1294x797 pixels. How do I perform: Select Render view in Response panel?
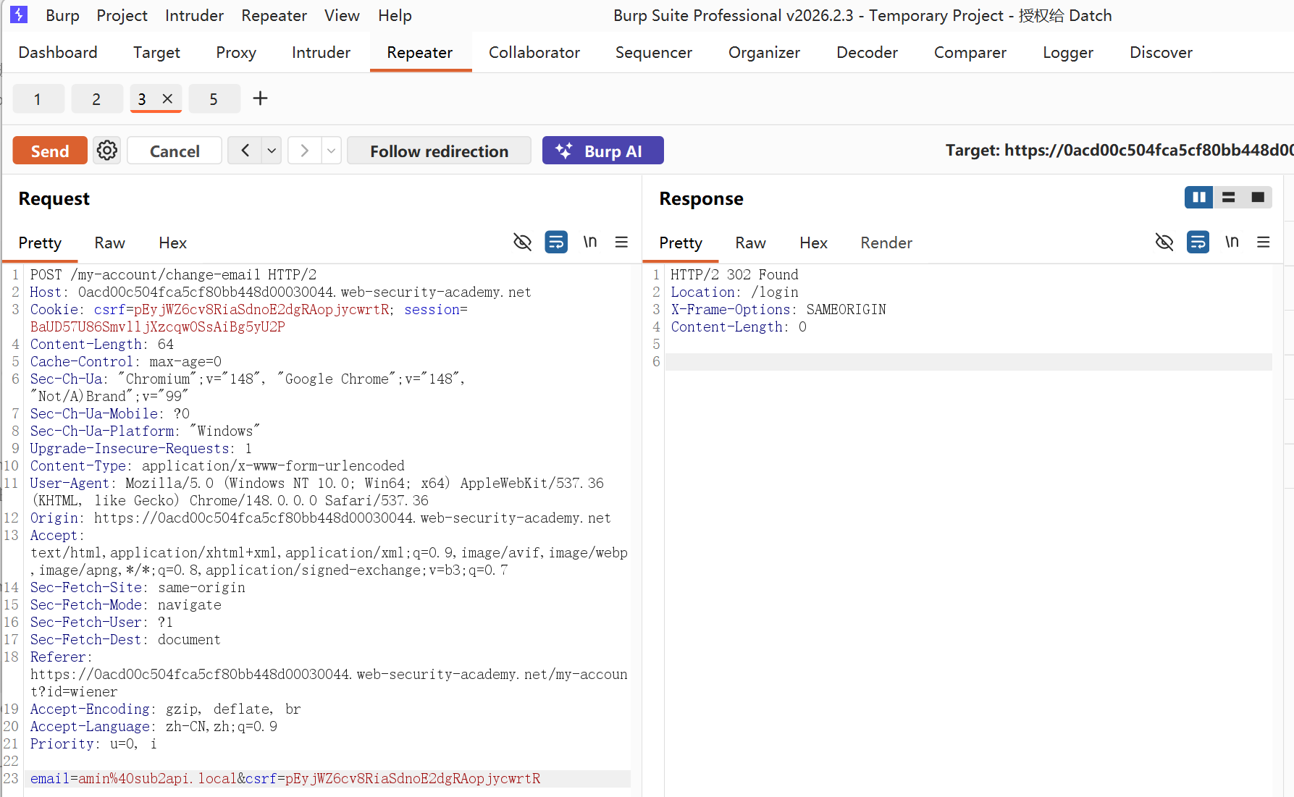[x=886, y=243]
